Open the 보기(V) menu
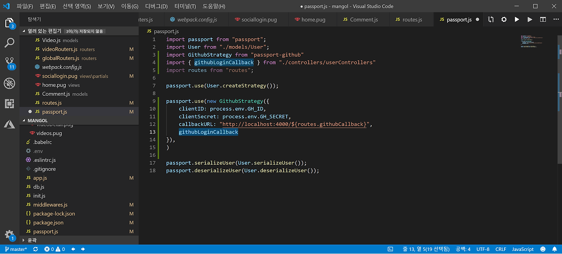 106,6
